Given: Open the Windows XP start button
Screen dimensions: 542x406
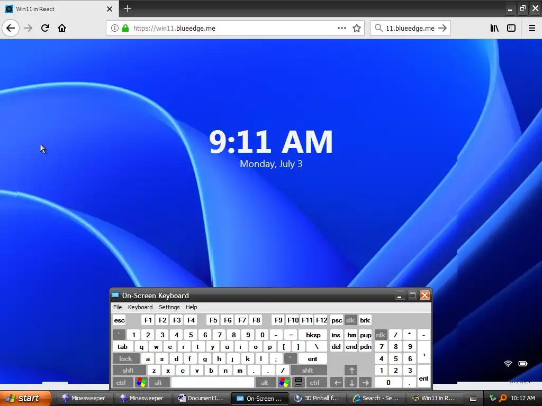Looking at the screenshot, I should click(24, 398).
